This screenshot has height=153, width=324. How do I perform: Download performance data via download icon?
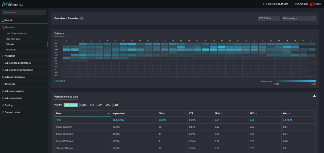pyautogui.click(x=314, y=96)
